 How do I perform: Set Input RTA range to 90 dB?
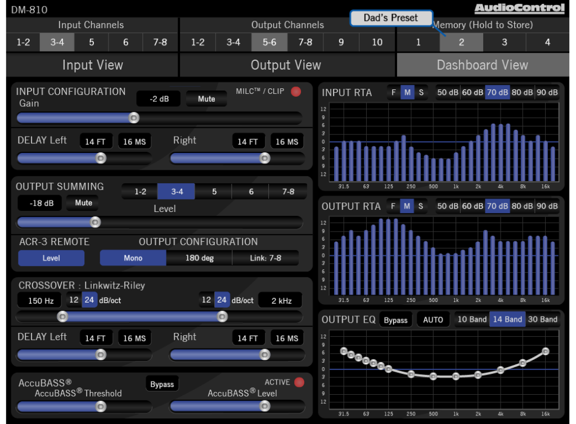[547, 93]
